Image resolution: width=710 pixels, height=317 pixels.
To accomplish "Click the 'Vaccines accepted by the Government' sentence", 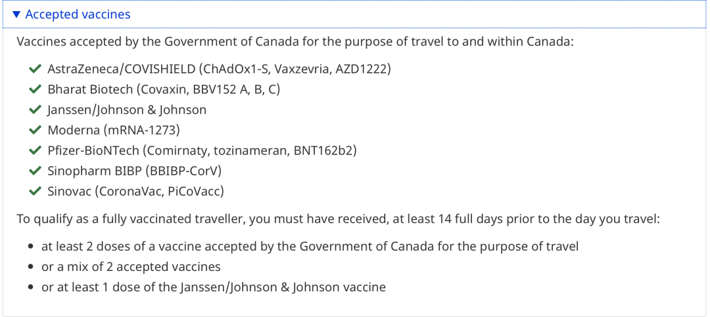I will pyautogui.click(x=295, y=41).
